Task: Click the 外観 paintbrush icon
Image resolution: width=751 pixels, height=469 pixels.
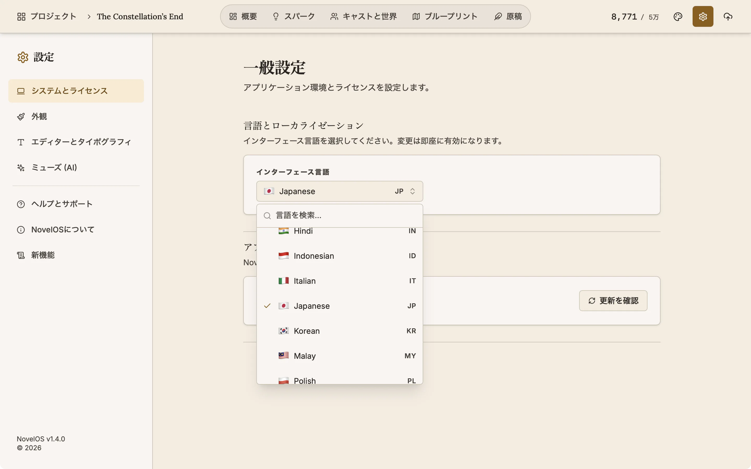Action: pyautogui.click(x=21, y=117)
